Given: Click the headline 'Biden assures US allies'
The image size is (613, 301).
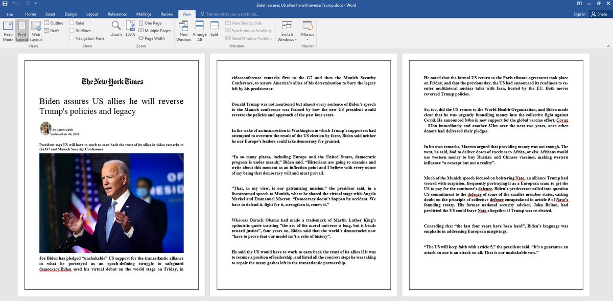Looking at the screenshot, I should tap(111, 106).
